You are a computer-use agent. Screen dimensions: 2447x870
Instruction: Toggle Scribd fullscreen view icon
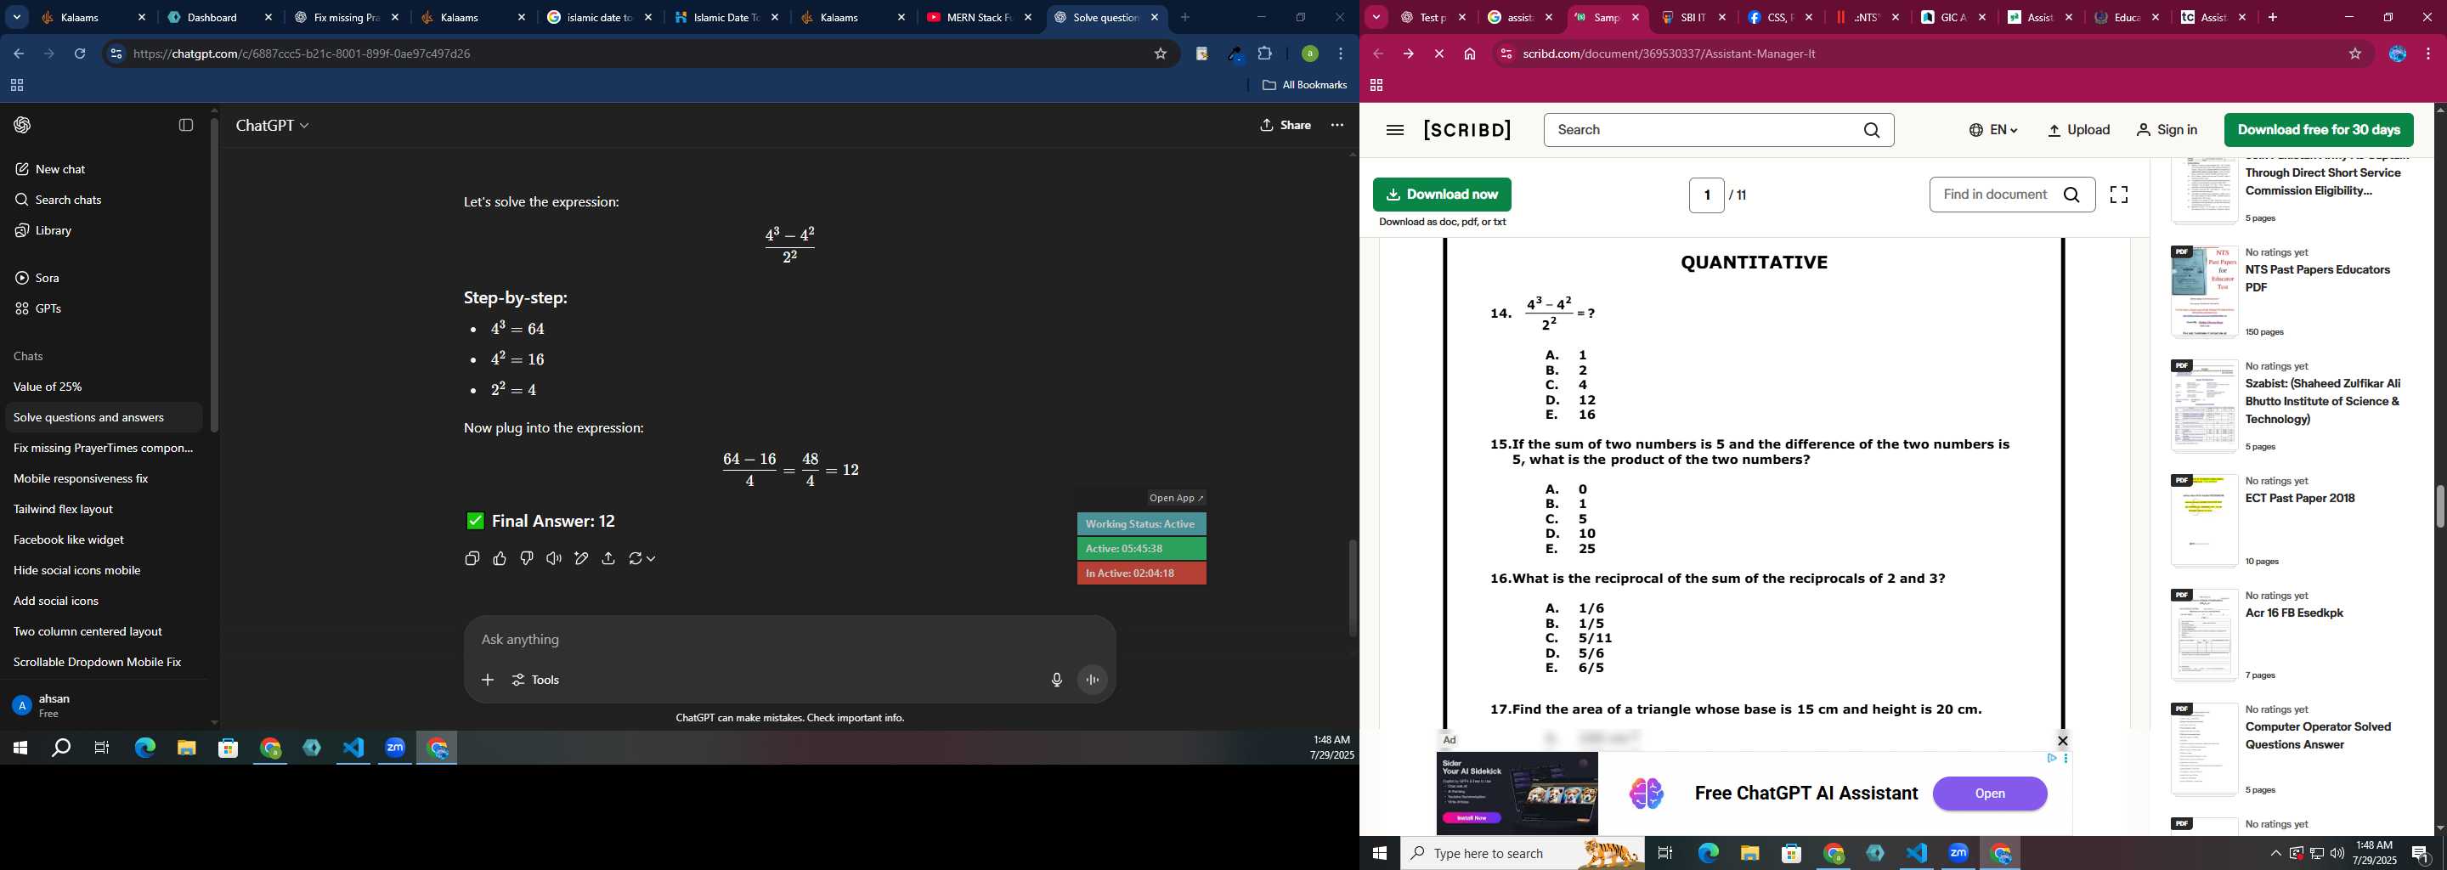2119,195
